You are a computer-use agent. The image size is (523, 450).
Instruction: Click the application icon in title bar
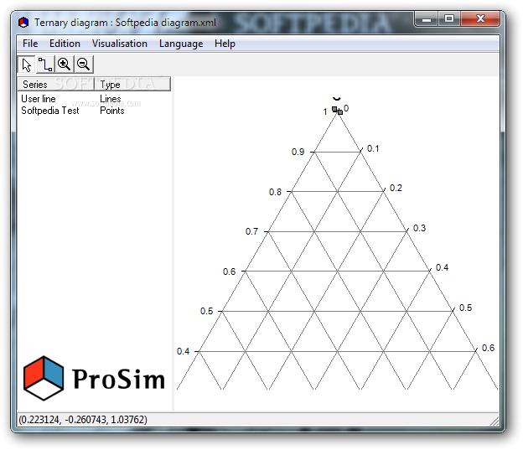(23, 23)
